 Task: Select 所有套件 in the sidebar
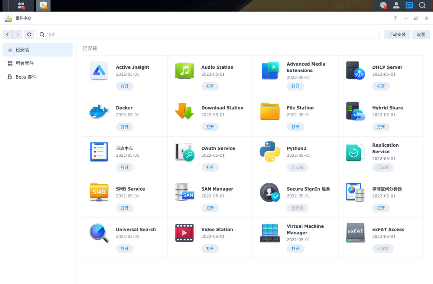pyautogui.click(x=38, y=63)
